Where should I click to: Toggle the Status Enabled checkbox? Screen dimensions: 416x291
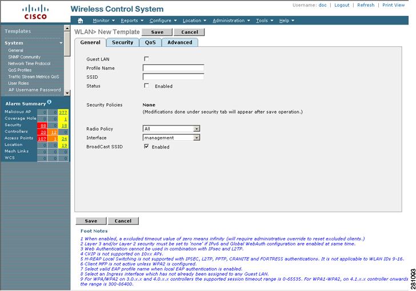tap(146, 86)
